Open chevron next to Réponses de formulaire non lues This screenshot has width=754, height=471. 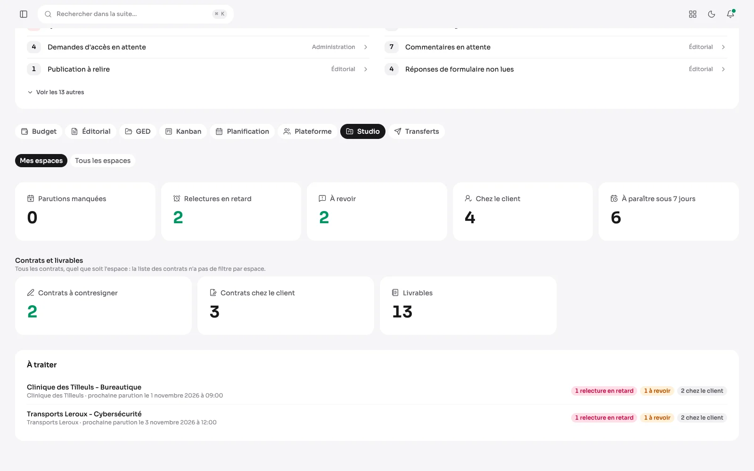tap(723, 69)
